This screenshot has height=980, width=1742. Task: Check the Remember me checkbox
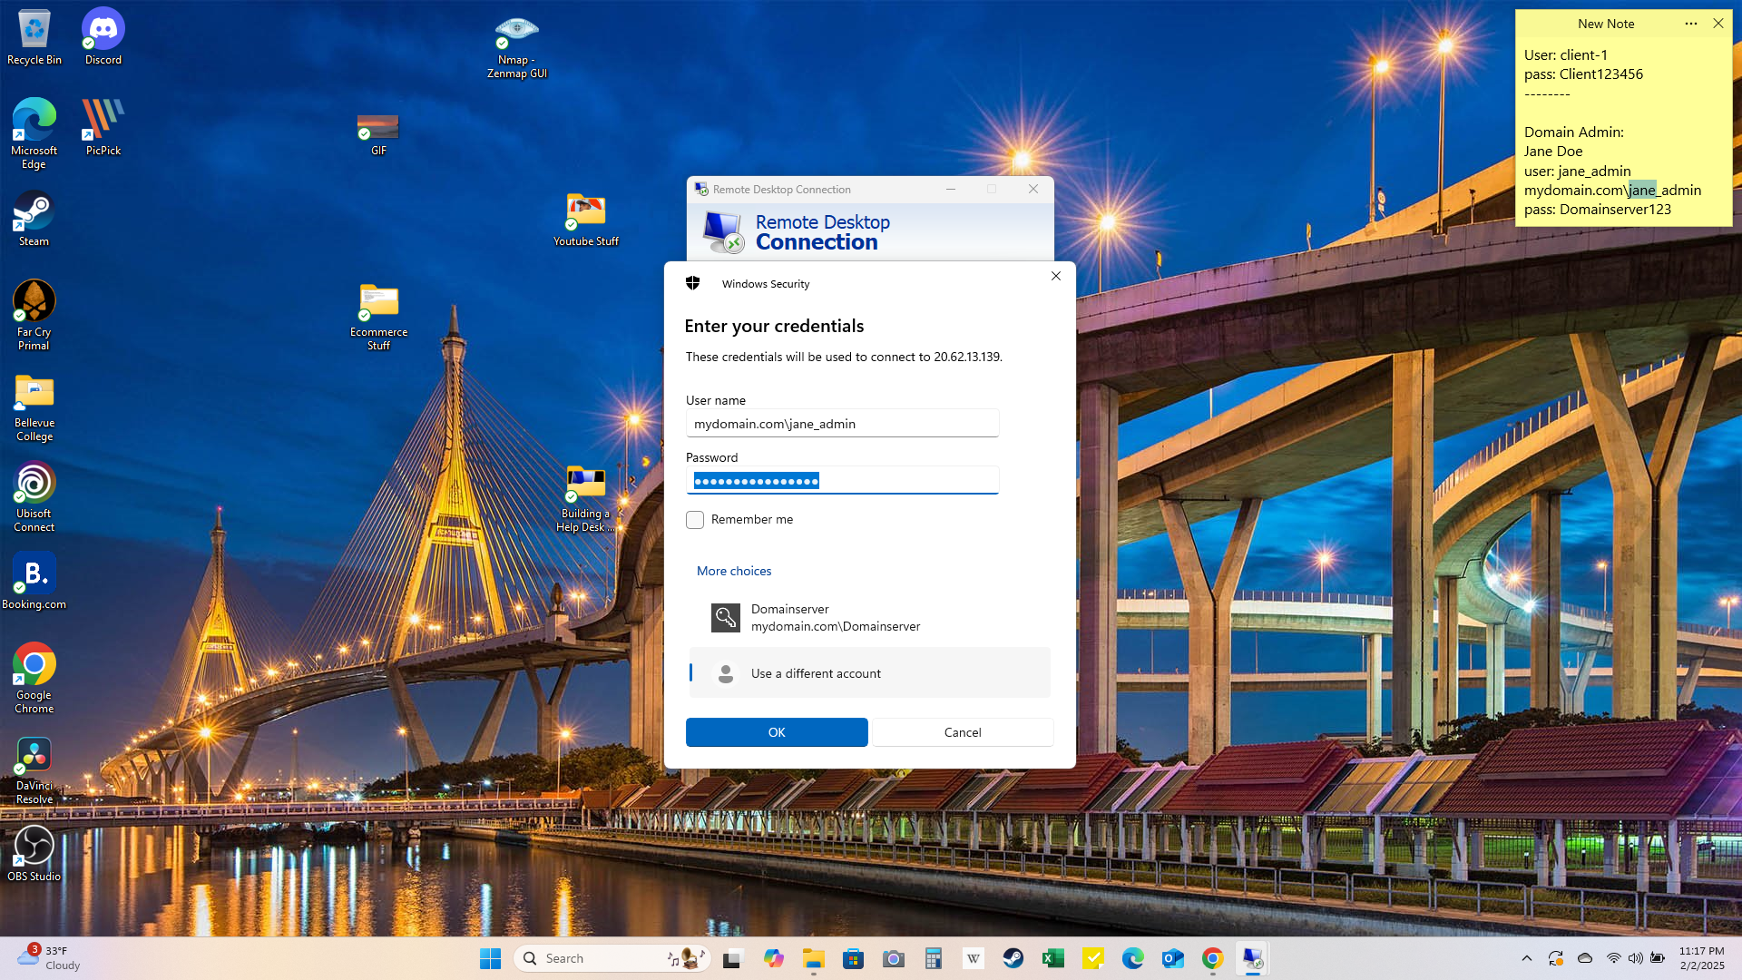[x=695, y=520]
